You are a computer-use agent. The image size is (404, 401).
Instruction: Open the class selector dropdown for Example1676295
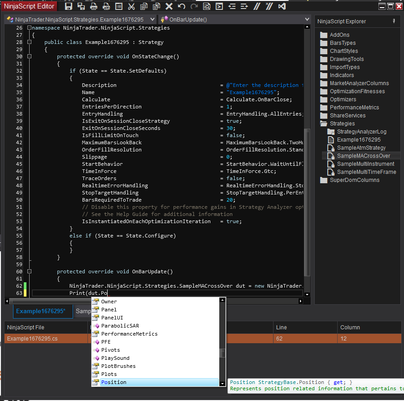point(153,19)
